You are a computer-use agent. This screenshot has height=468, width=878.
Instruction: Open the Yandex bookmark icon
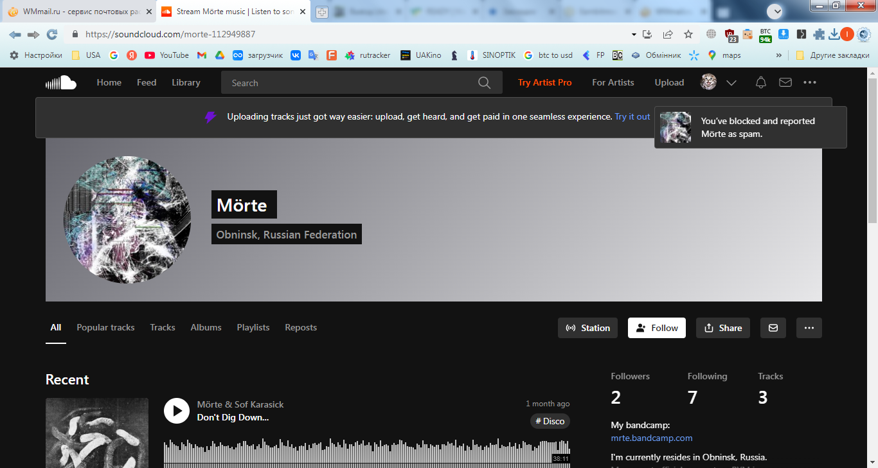(x=132, y=55)
